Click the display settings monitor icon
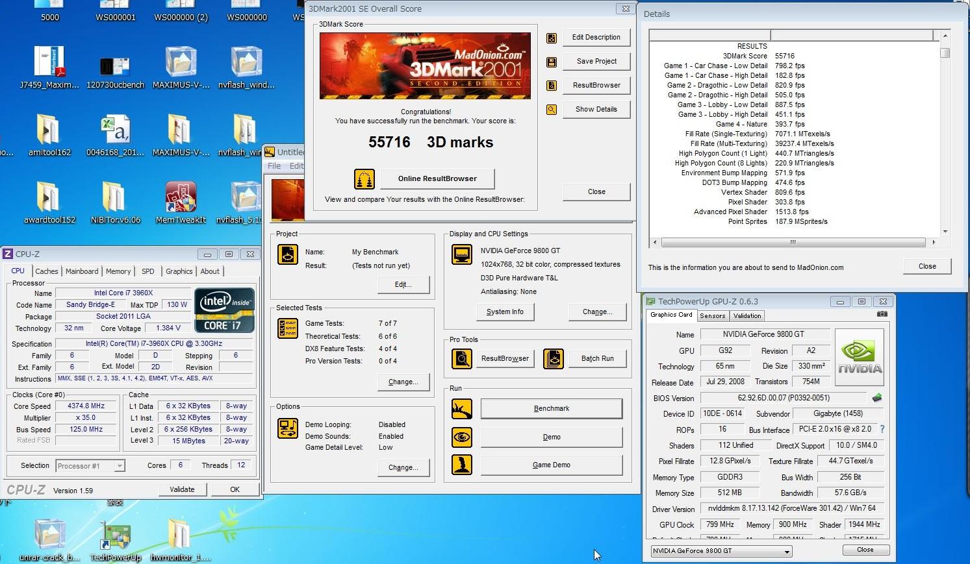970x564 pixels. tap(462, 254)
